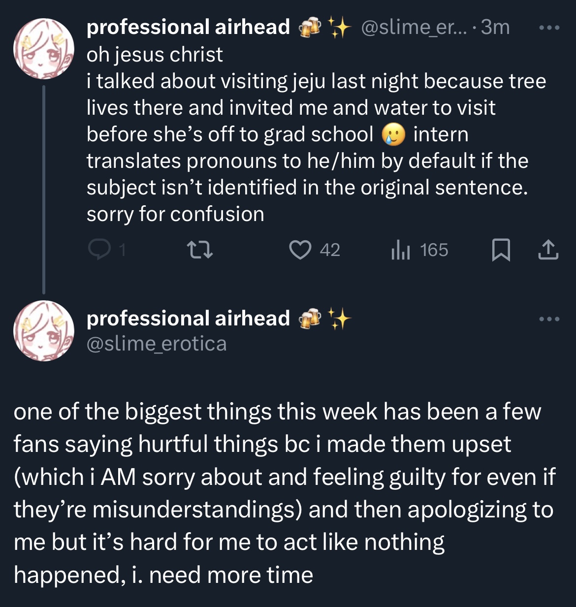This screenshot has width=576, height=607.
Task: Open "professional airhead" name on top tweet
Action: [x=188, y=27]
